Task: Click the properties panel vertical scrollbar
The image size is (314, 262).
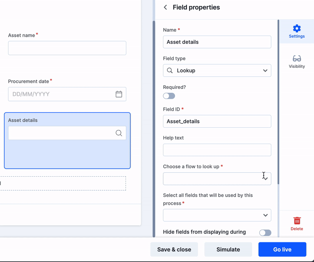Action: 278,102
